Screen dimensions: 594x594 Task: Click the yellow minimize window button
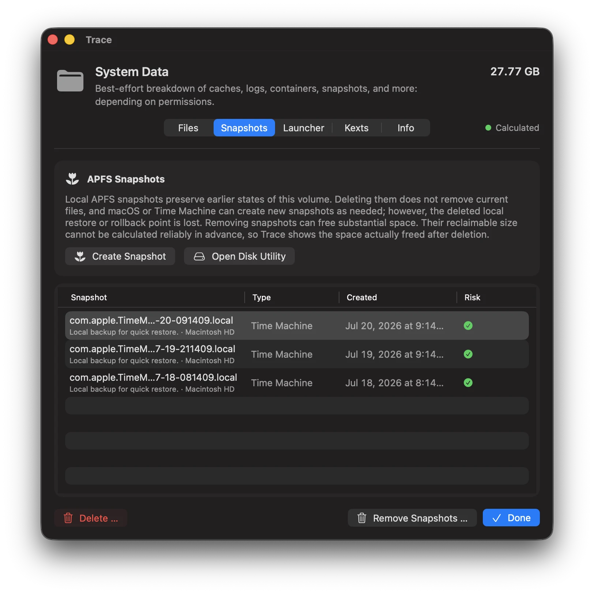pos(69,40)
